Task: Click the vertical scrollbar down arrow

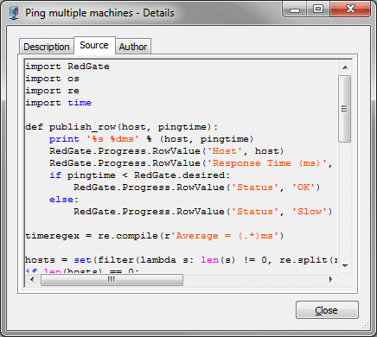Action: coord(345,265)
